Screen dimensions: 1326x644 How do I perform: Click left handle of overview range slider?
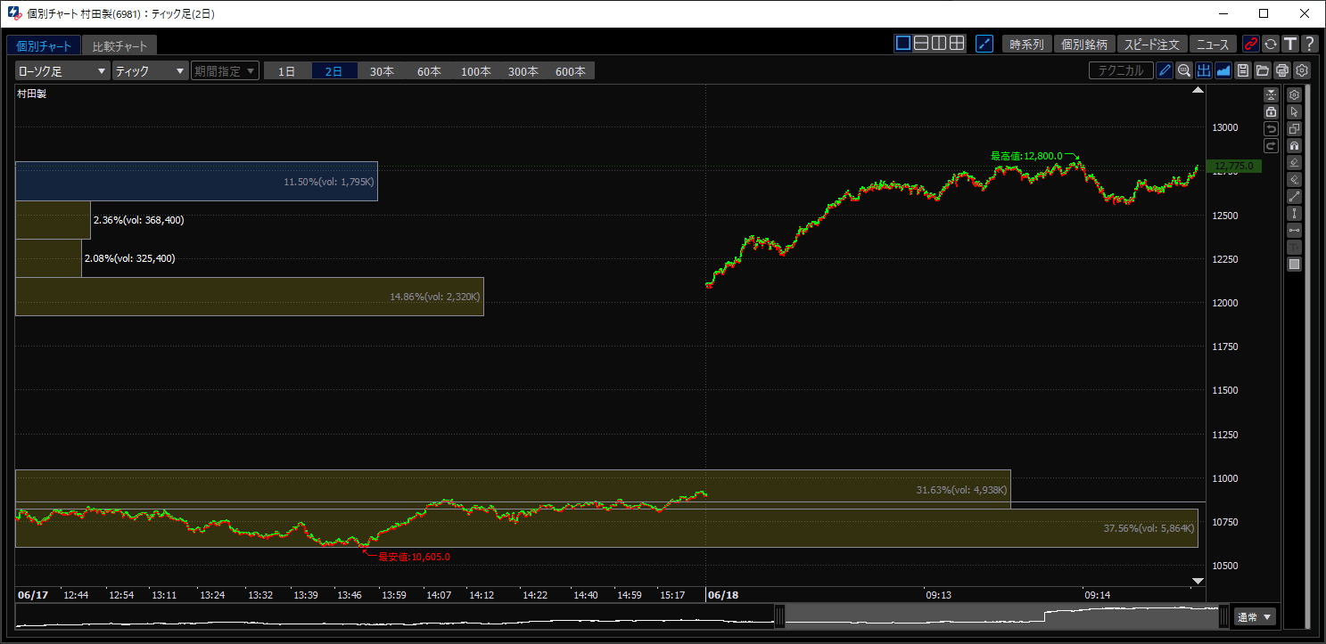(779, 616)
